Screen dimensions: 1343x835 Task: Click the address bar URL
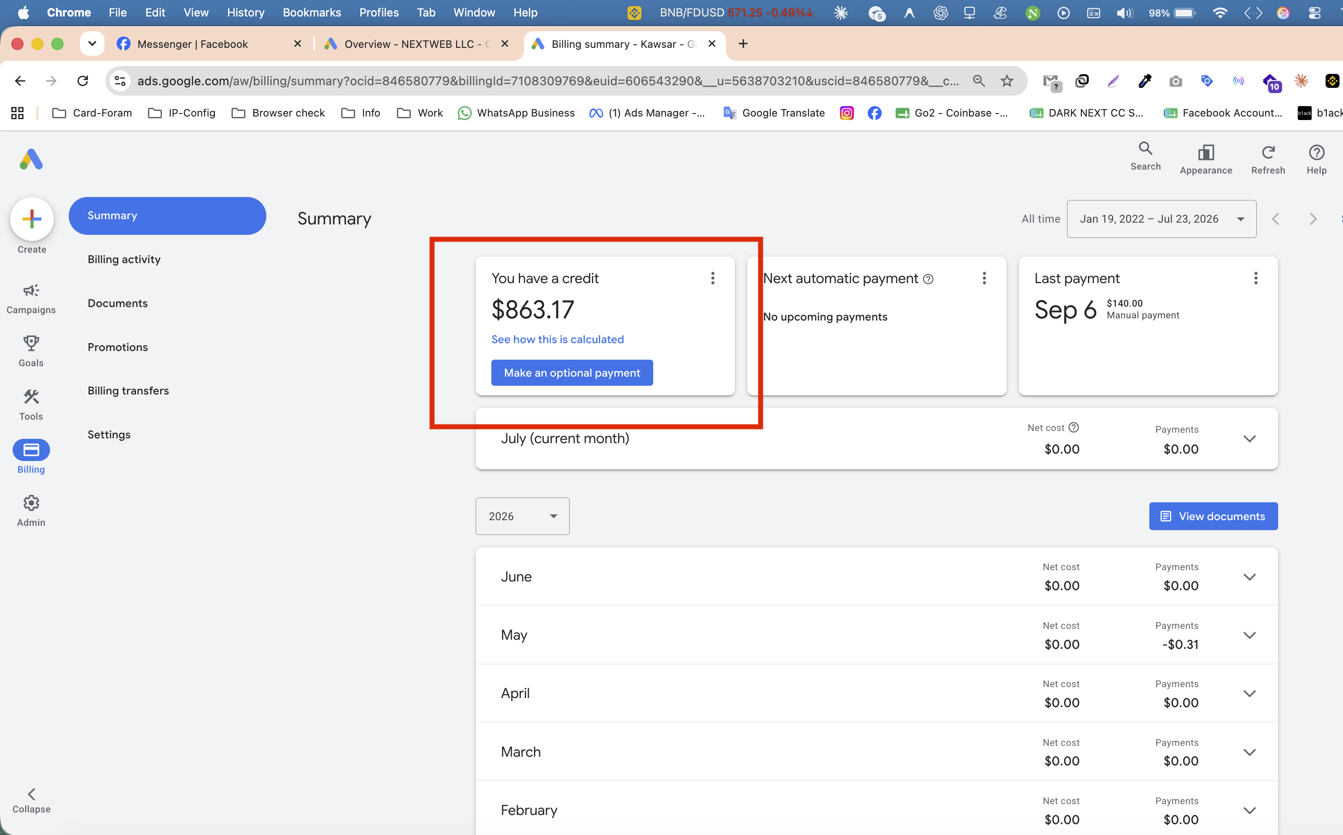(x=548, y=80)
